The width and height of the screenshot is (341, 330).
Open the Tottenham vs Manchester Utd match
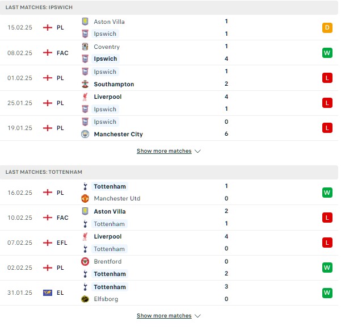pyautogui.click(x=169, y=192)
